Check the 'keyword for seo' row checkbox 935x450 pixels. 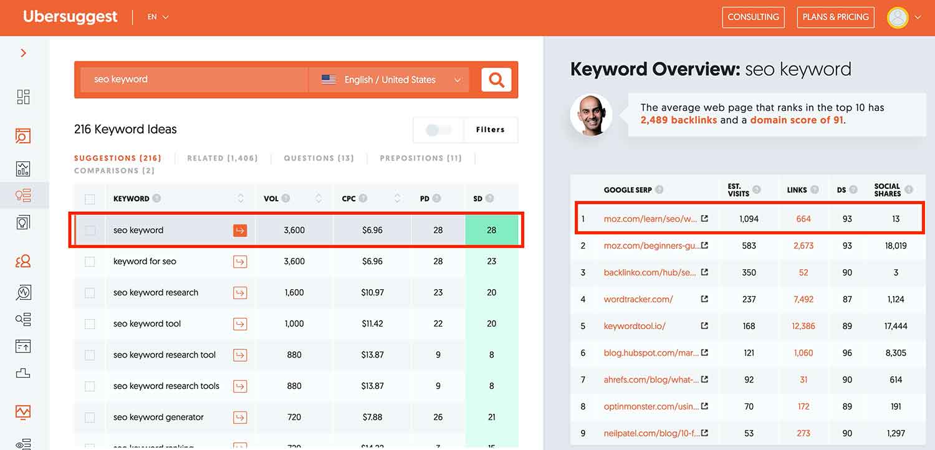(x=90, y=262)
